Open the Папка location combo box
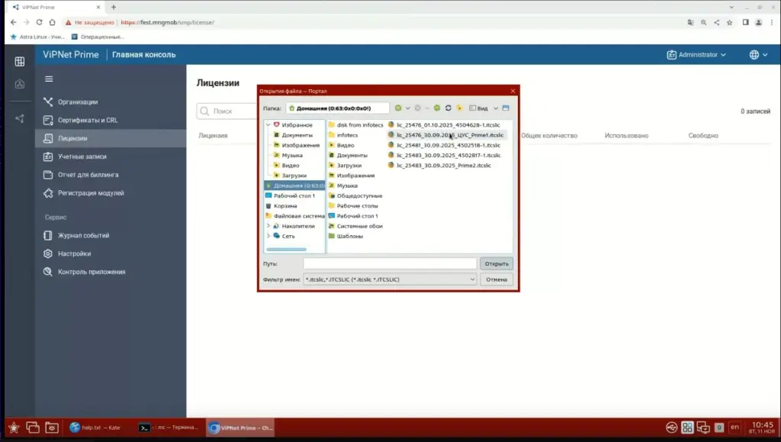This screenshot has width=781, height=442. [x=337, y=108]
